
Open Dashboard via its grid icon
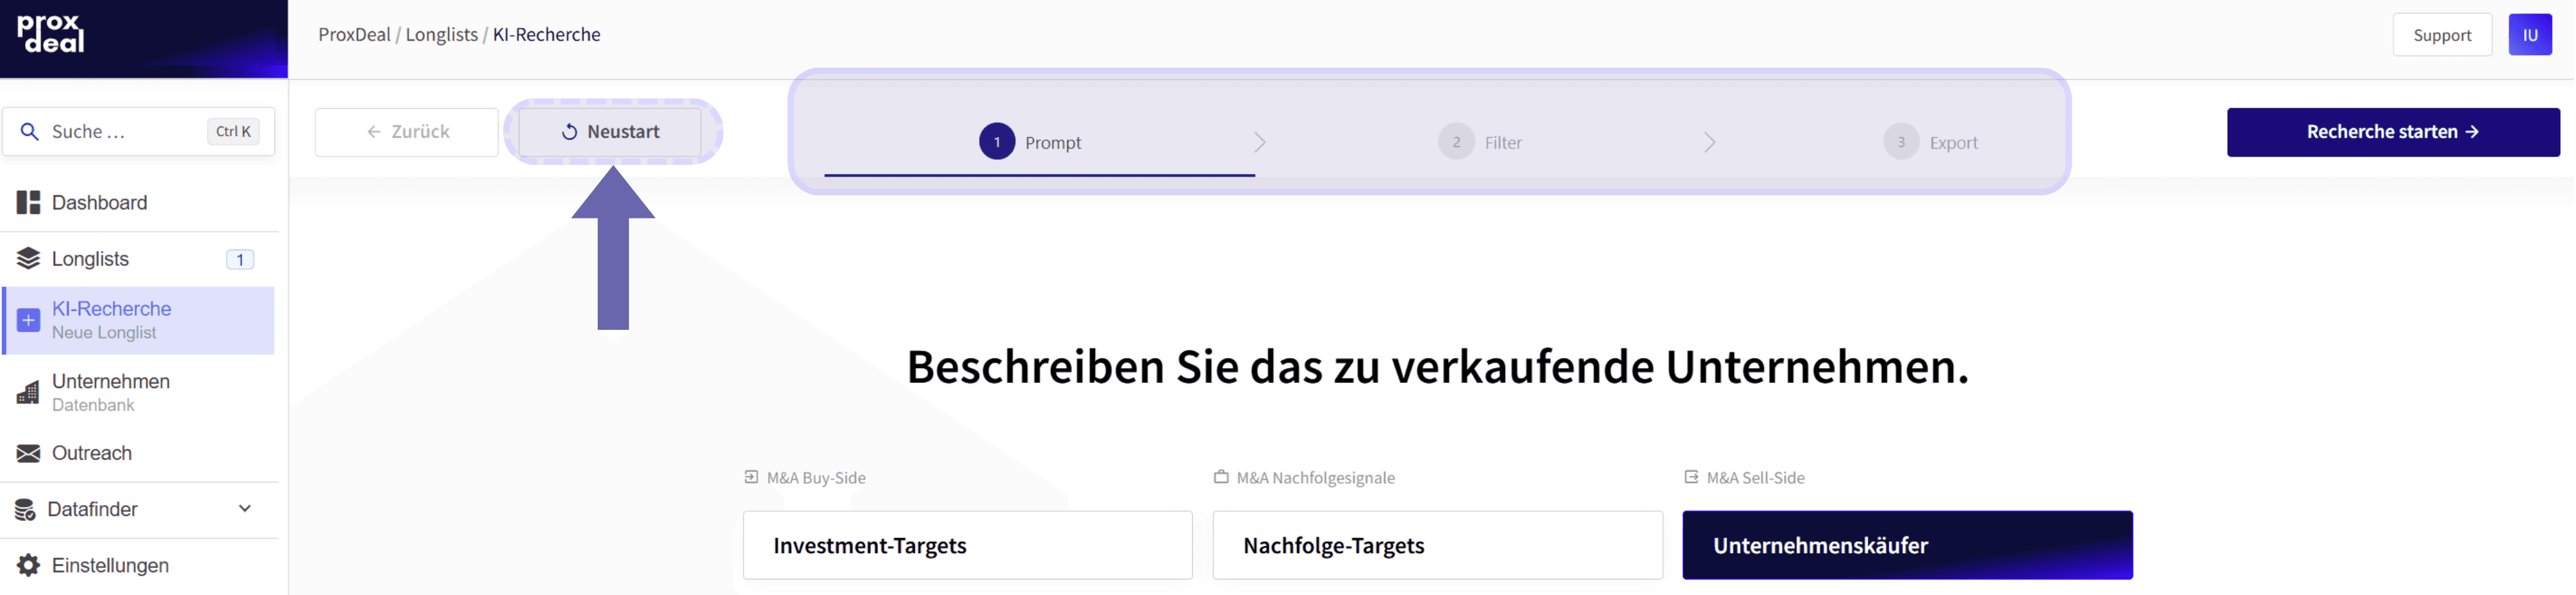[28, 202]
